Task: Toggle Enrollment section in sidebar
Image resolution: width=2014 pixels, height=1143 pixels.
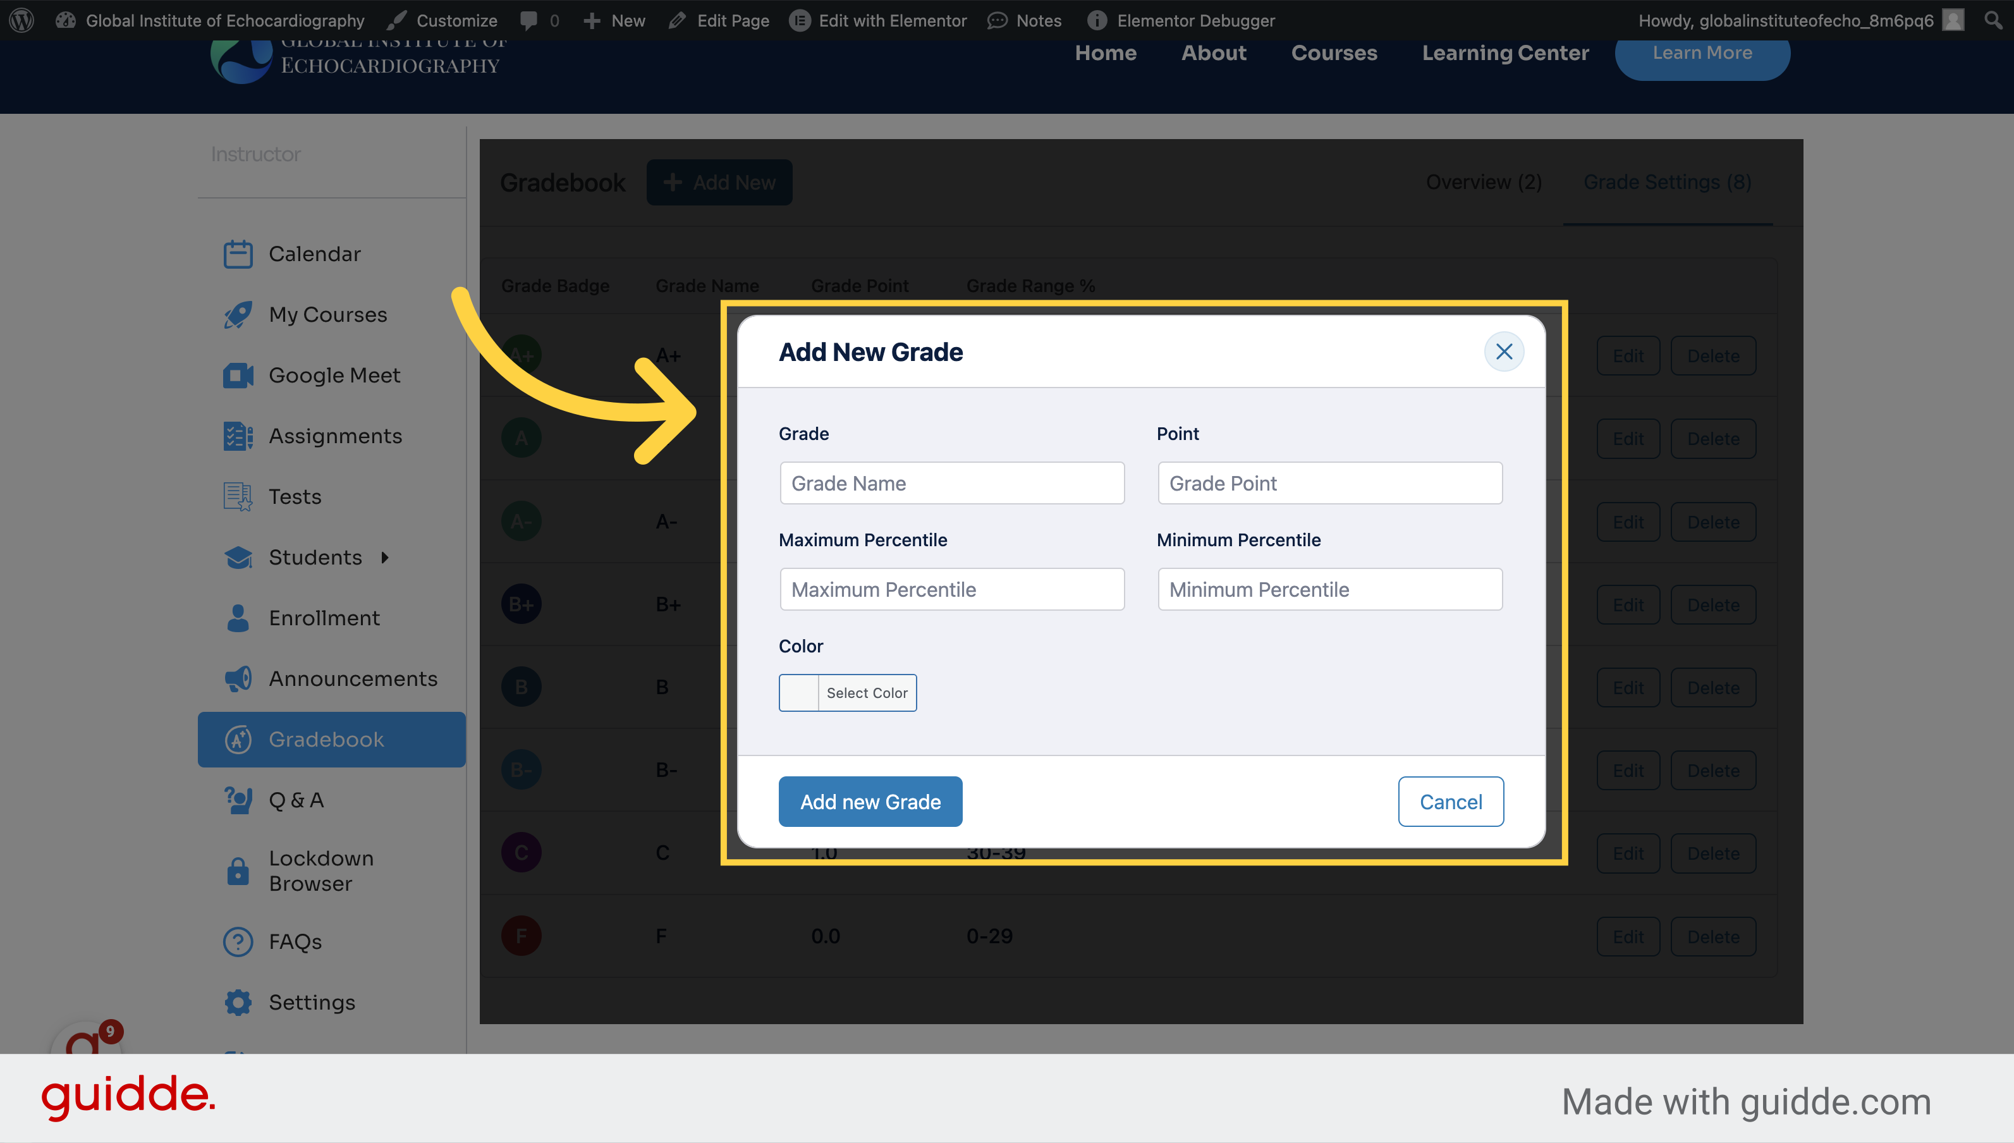Action: pos(324,617)
